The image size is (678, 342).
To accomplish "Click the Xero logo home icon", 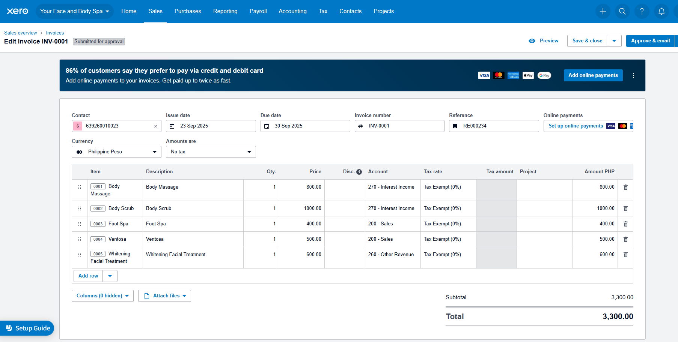I will (17, 11).
